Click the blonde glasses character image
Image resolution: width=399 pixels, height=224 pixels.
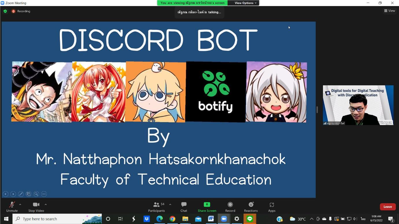(156, 92)
